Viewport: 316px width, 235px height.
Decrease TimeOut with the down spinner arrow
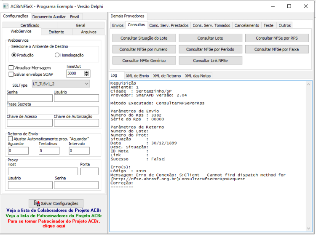[86, 75]
